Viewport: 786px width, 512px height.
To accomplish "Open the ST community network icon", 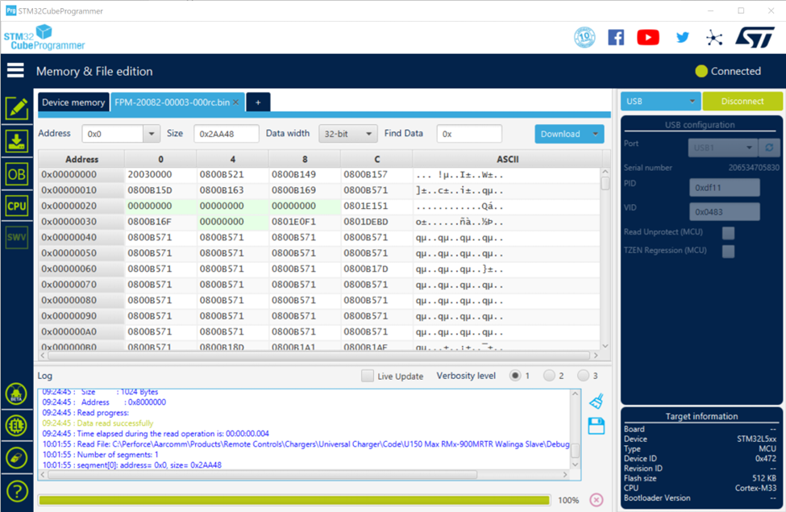I will coord(714,38).
